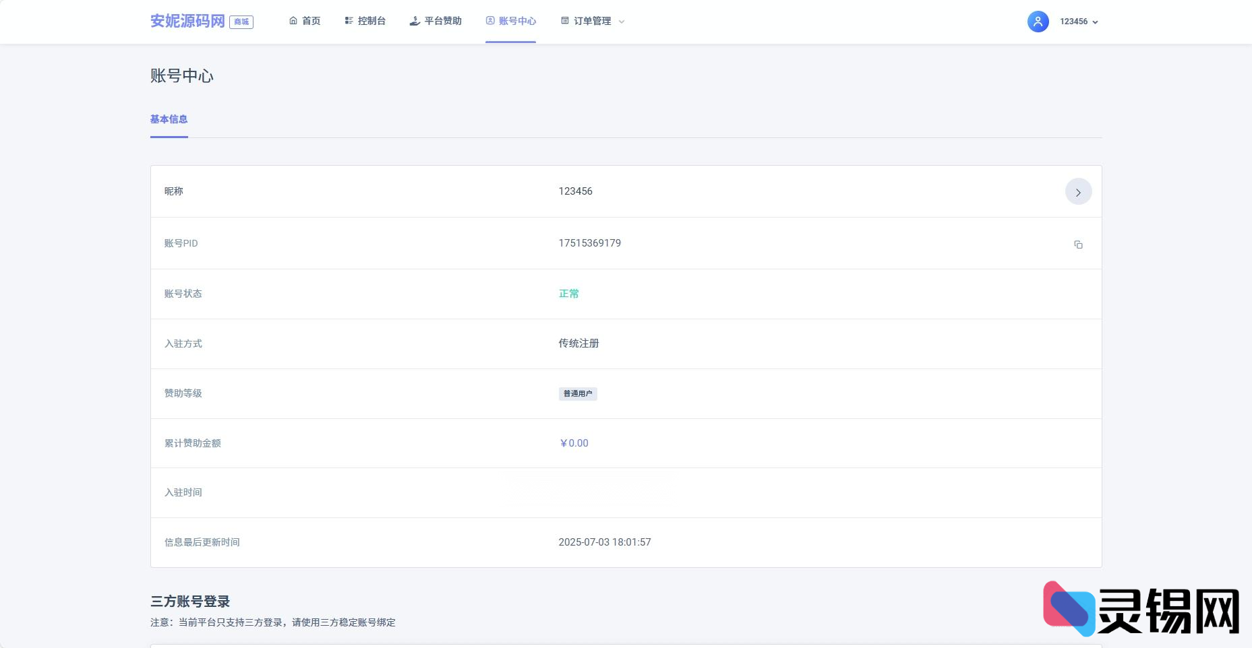Click the blue user avatar icon
Screen dimensions: 1252x648
[1037, 21]
